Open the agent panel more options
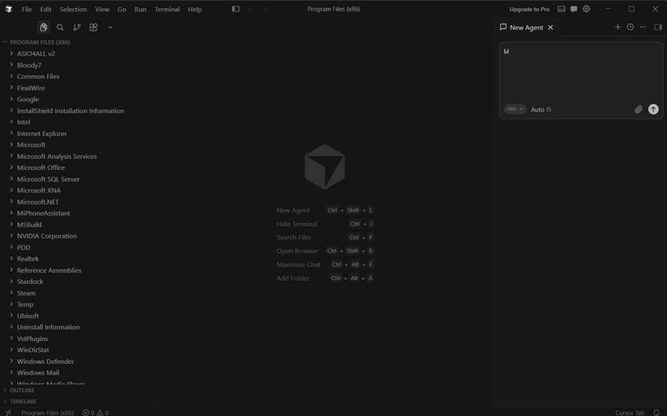Viewport: 667px width, 416px height. pos(643,27)
